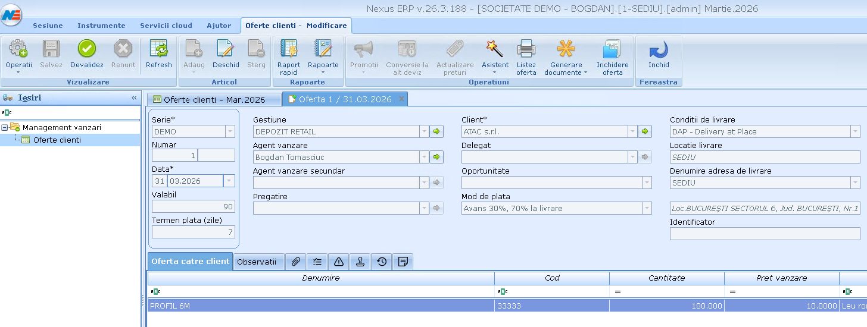Open the stamp icon tab
867x327 pixels.
tap(360, 262)
